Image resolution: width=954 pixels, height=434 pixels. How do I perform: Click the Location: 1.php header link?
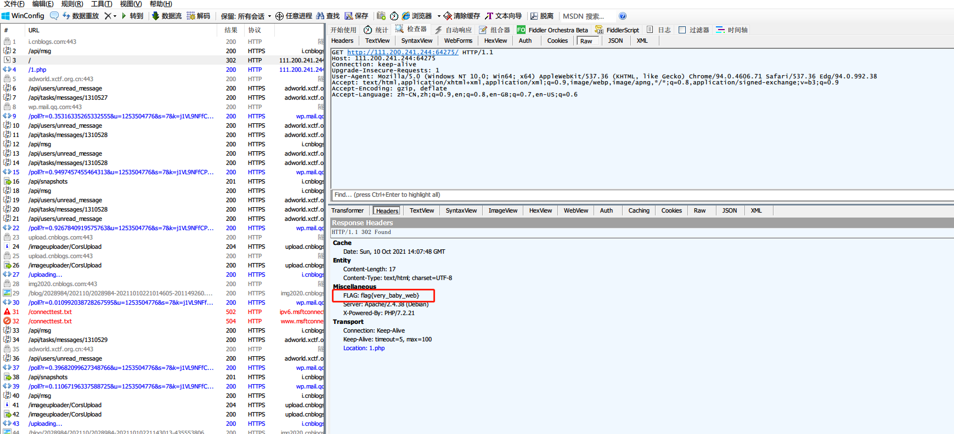click(364, 348)
